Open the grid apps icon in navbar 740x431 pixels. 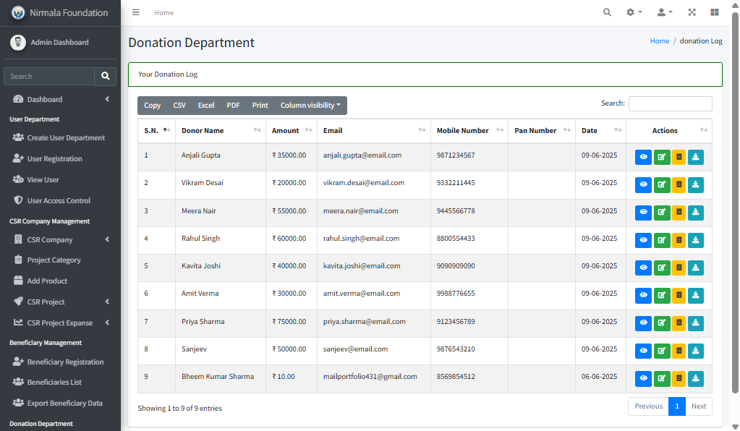pyautogui.click(x=715, y=12)
